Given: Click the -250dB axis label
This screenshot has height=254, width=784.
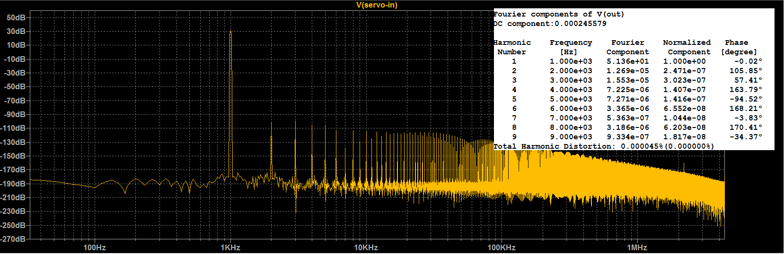Looking at the screenshot, I should coord(13,225).
